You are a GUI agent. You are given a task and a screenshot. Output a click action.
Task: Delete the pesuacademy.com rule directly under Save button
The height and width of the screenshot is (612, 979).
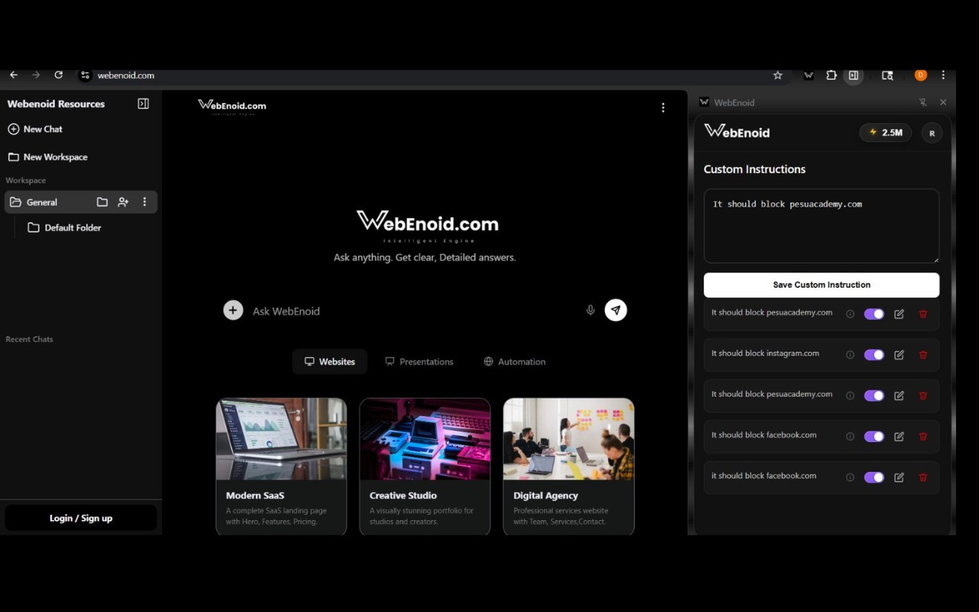(x=923, y=314)
